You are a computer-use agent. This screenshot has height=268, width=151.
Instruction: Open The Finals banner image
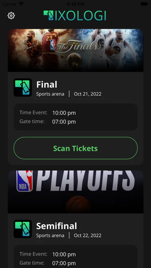point(76,50)
